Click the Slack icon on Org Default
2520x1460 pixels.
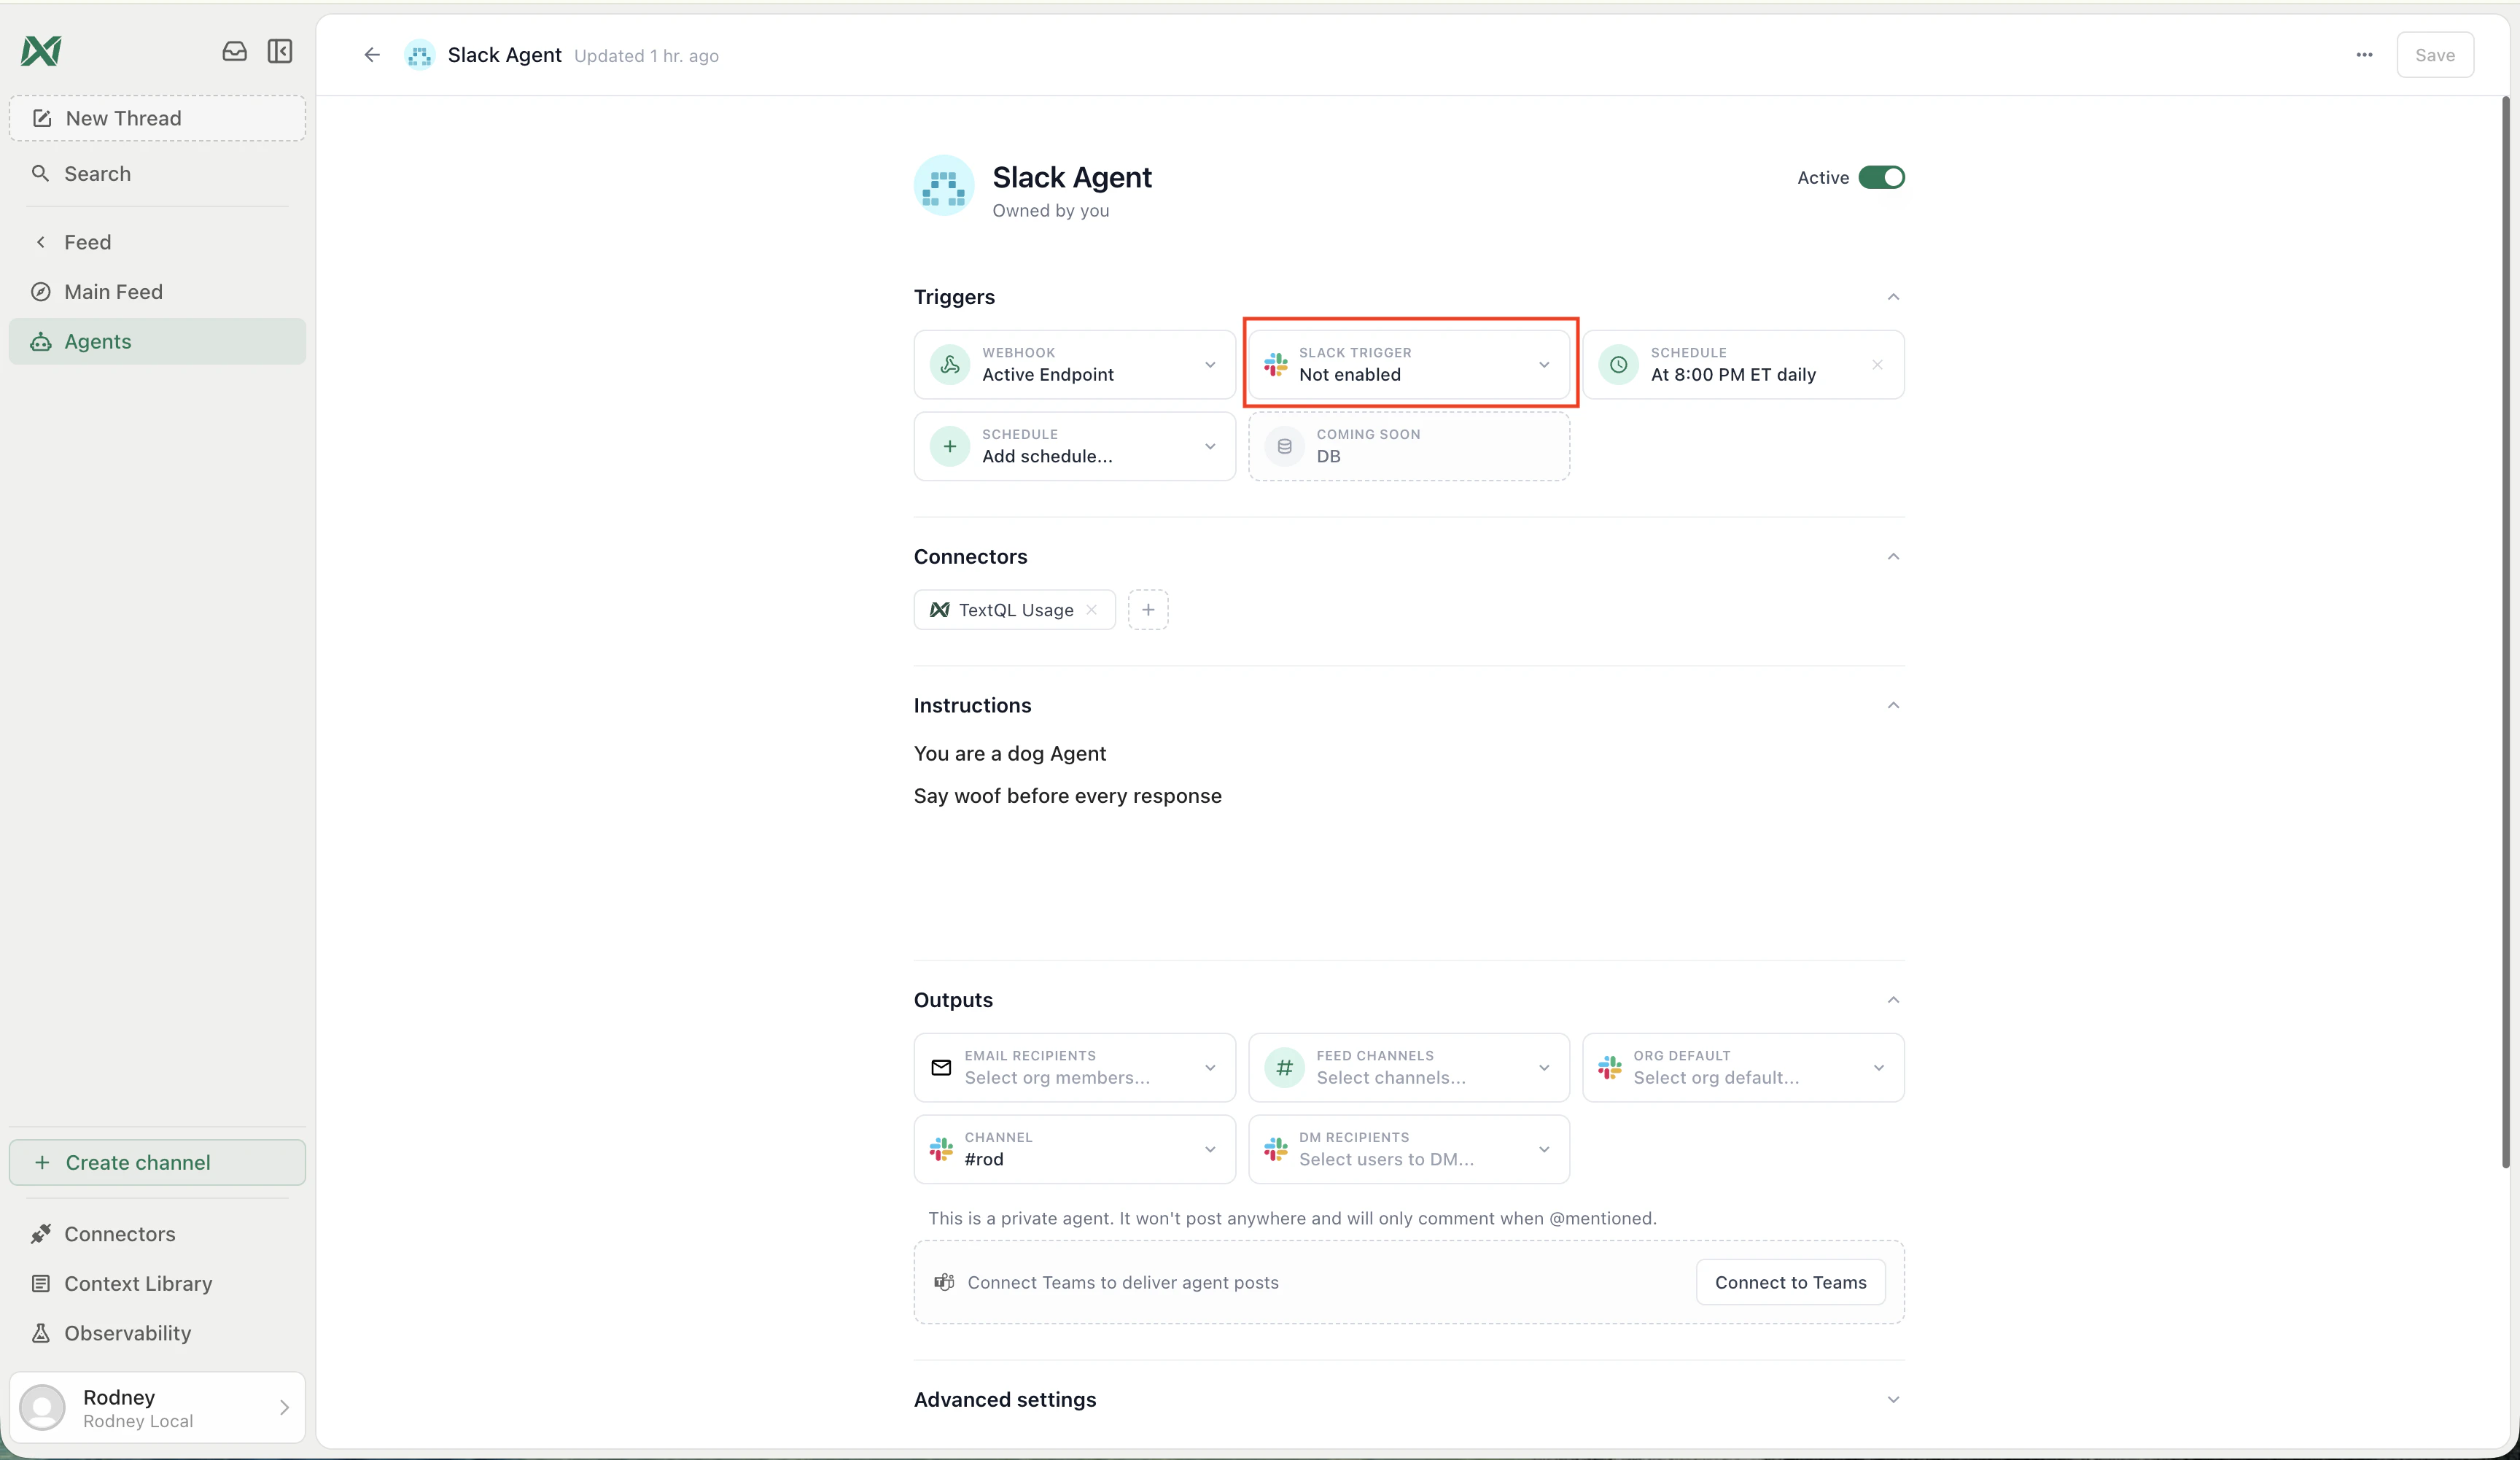point(1610,1068)
